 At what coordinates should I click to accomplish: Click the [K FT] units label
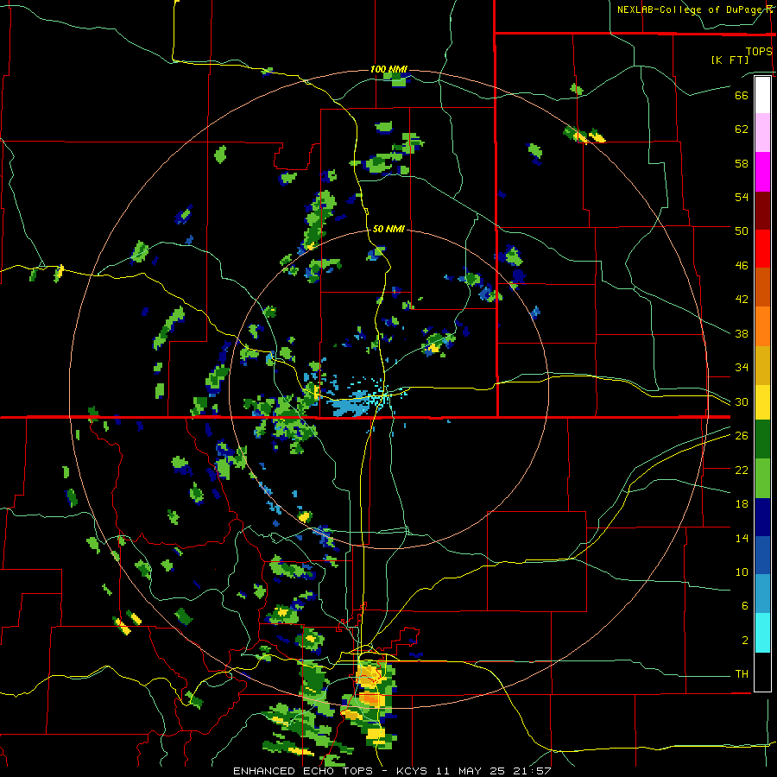click(x=730, y=60)
